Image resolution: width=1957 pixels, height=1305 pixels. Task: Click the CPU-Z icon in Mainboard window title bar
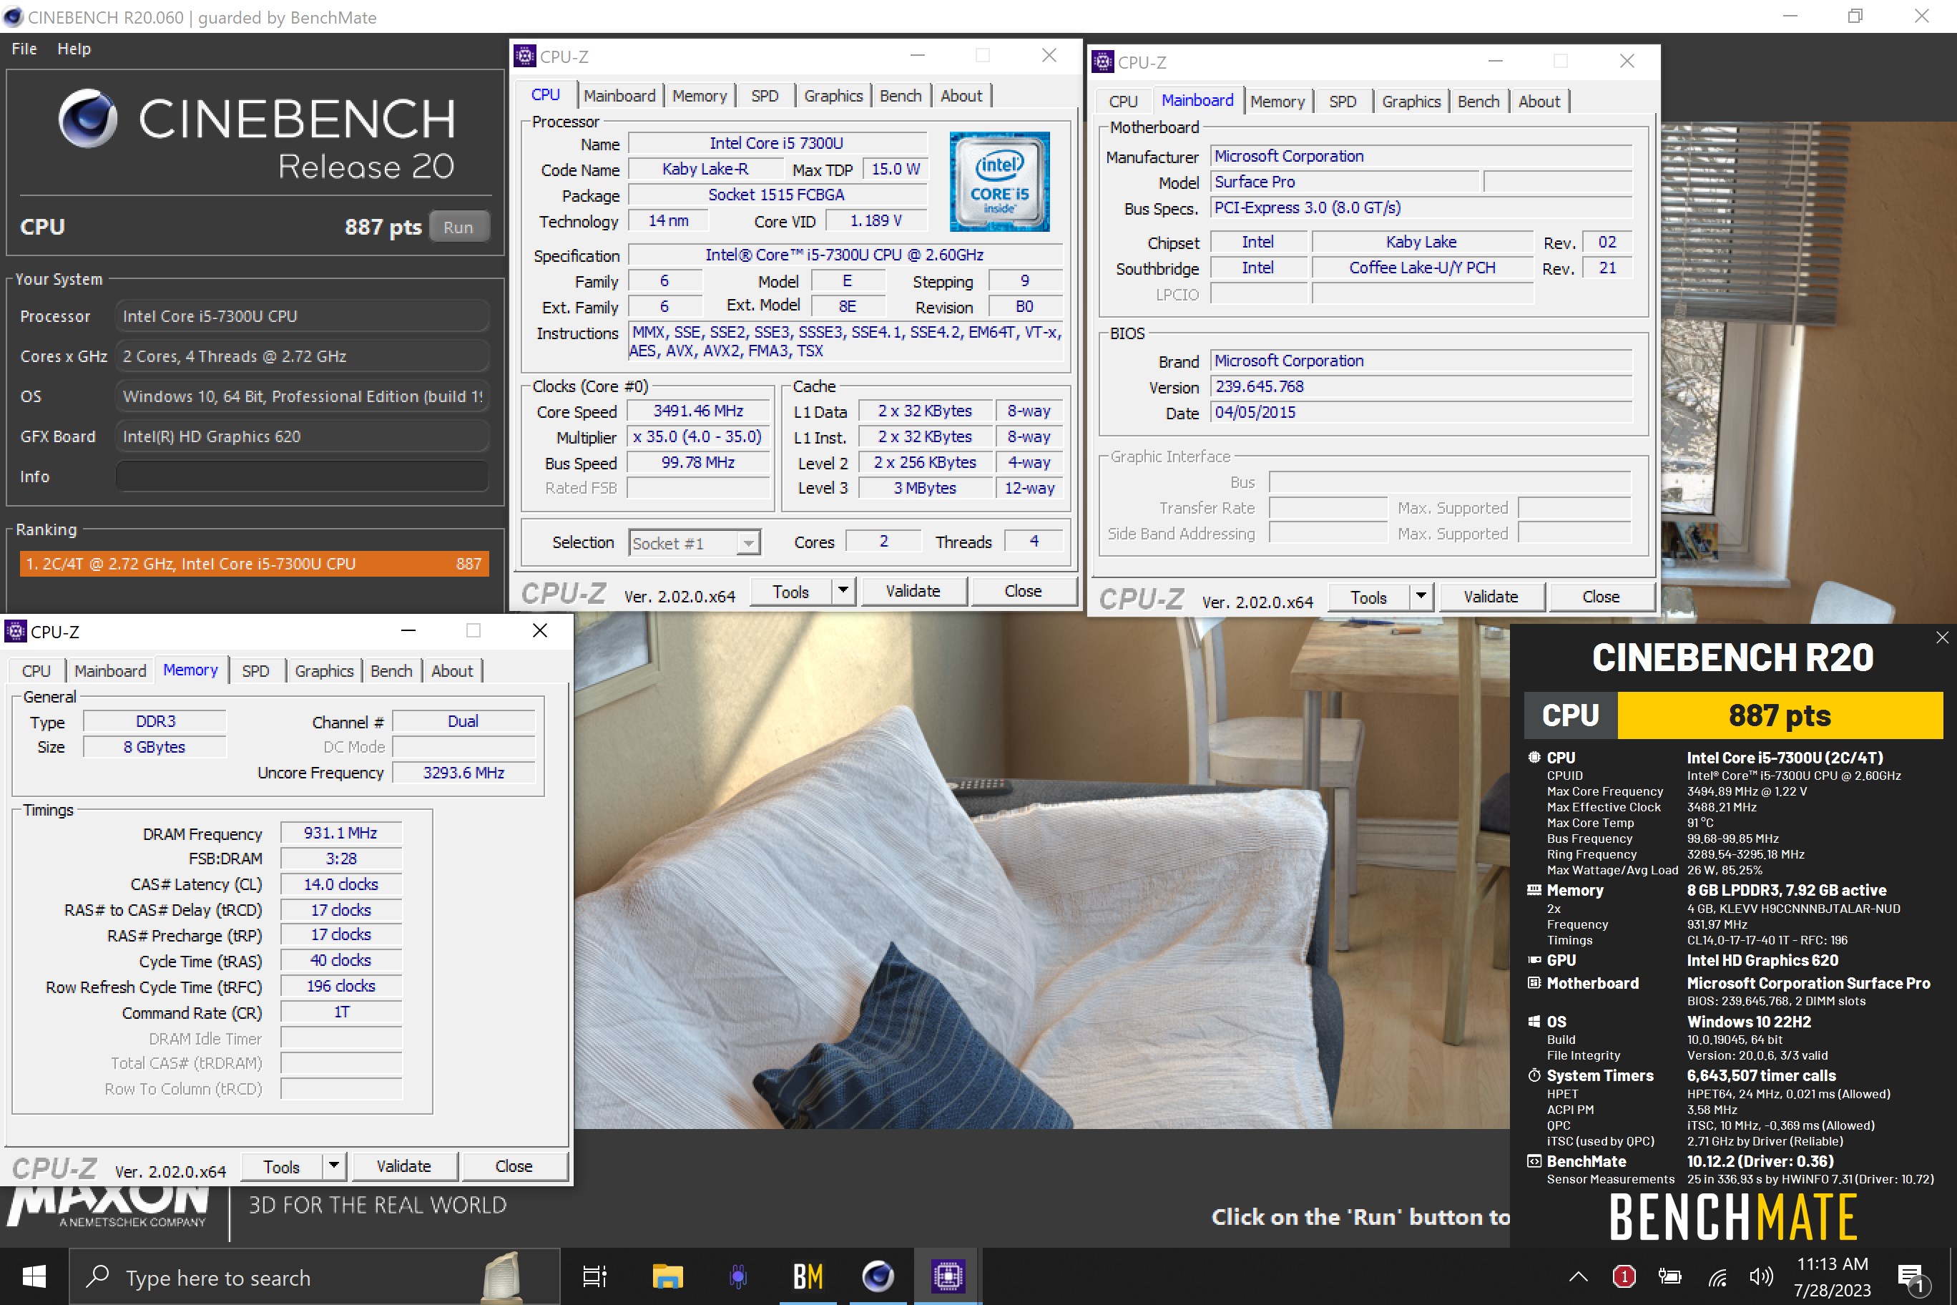1102,62
